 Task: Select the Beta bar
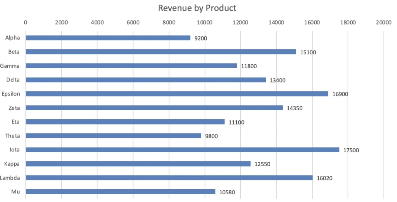161,52
